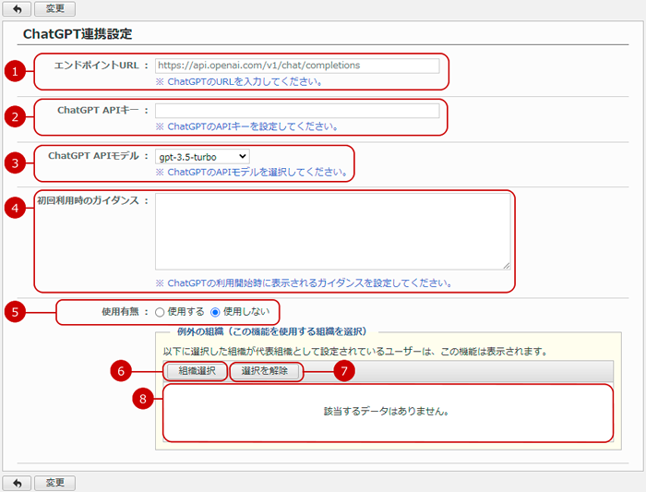Image resolution: width=646 pixels, height=492 pixels.
Task: Click the hint ※ ChatGPTのAPIモデルを選択してください。
Action: [x=252, y=172]
